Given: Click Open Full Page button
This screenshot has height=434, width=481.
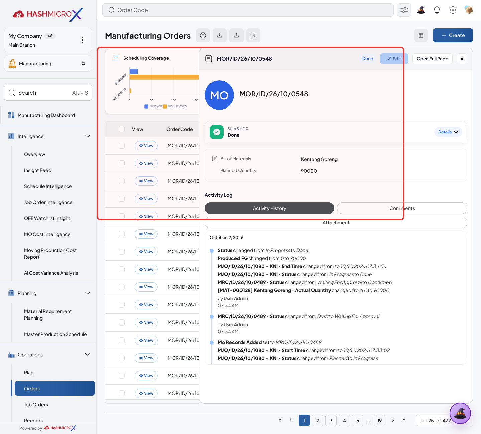Looking at the screenshot, I should click(432, 59).
